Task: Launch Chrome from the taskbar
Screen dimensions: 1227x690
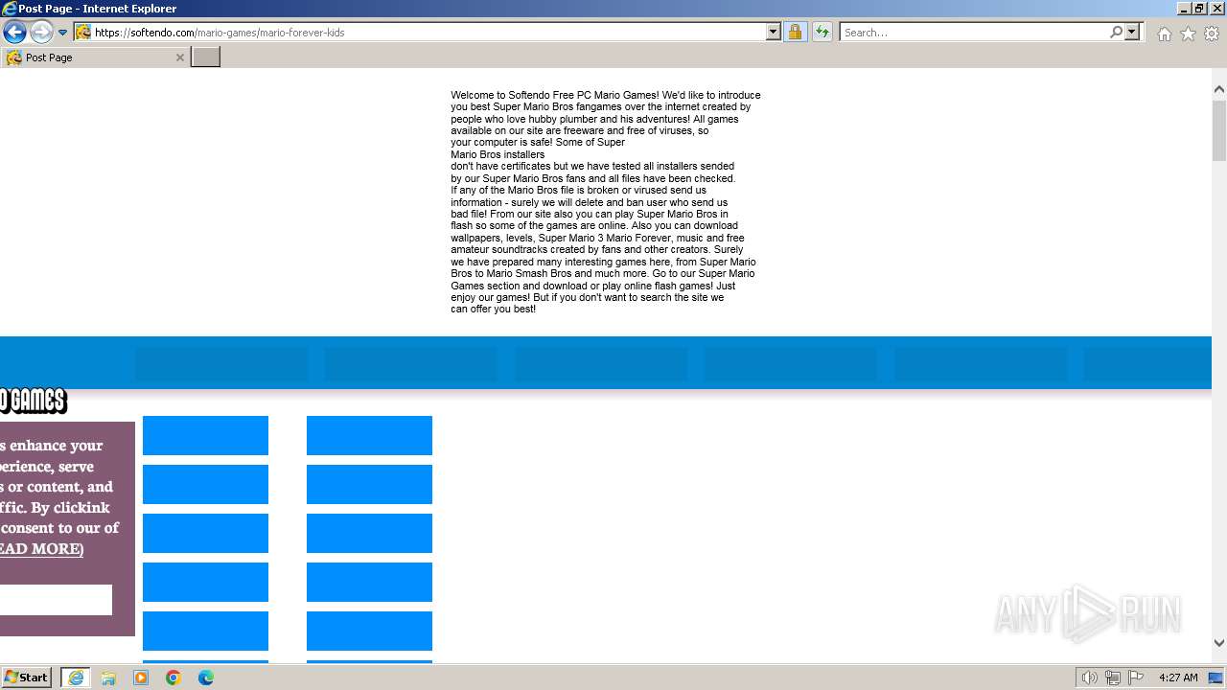Action: click(174, 678)
